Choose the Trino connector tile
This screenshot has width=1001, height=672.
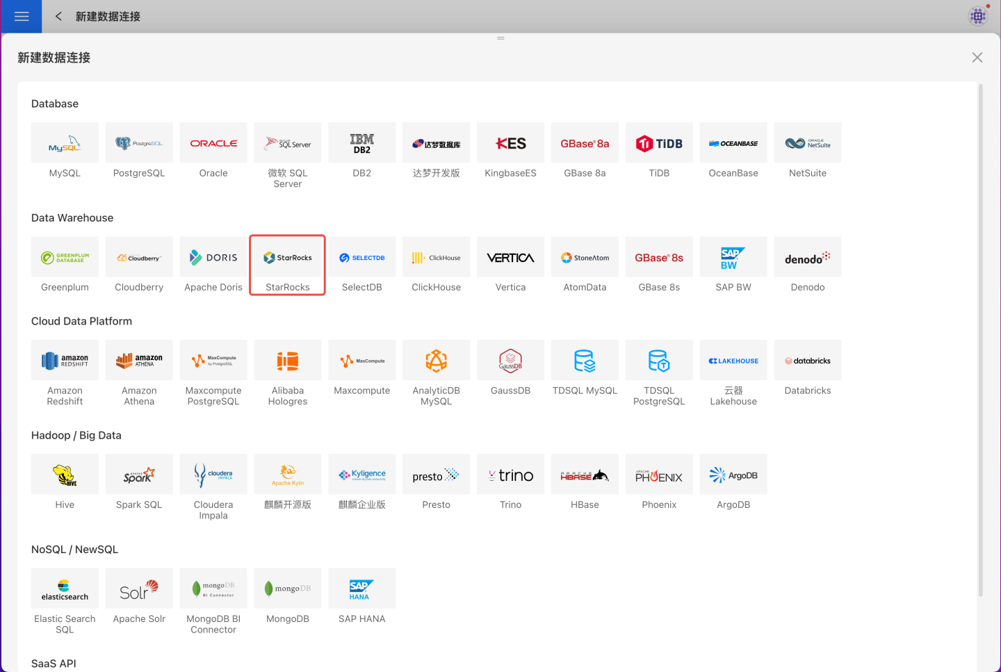pos(510,475)
